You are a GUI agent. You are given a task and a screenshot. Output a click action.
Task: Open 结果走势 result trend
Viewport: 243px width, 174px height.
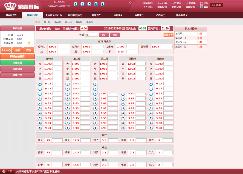tap(168, 35)
